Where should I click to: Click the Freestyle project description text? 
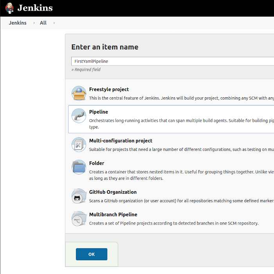tap(182, 98)
